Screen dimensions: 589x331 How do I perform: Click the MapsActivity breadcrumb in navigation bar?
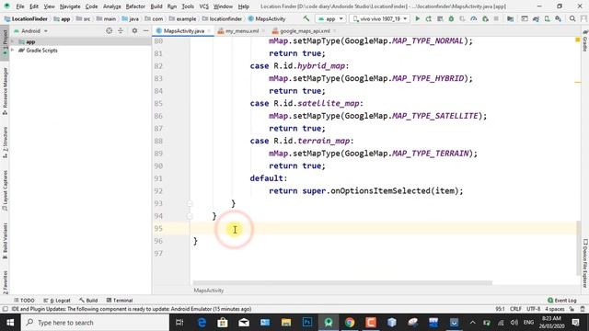click(267, 18)
